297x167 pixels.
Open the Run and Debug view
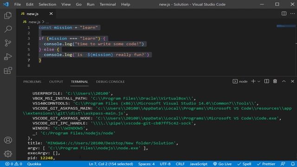click(8, 57)
